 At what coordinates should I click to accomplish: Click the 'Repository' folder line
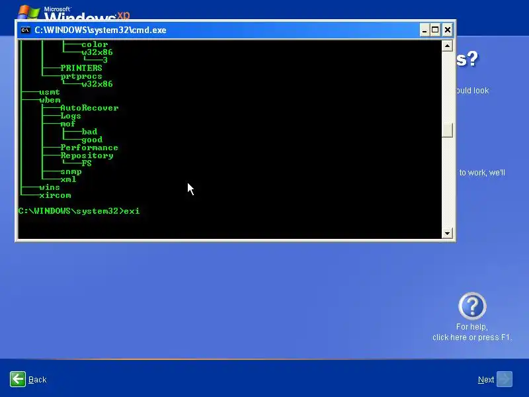(x=87, y=155)
